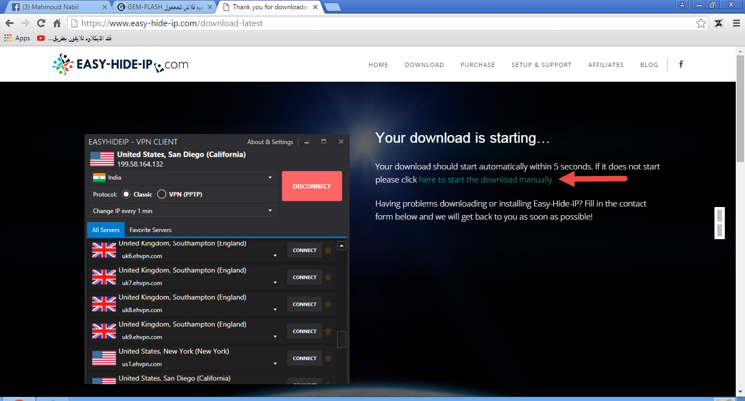Click the Easy-Hide-IP.com logo

click(x=121, y=64)
